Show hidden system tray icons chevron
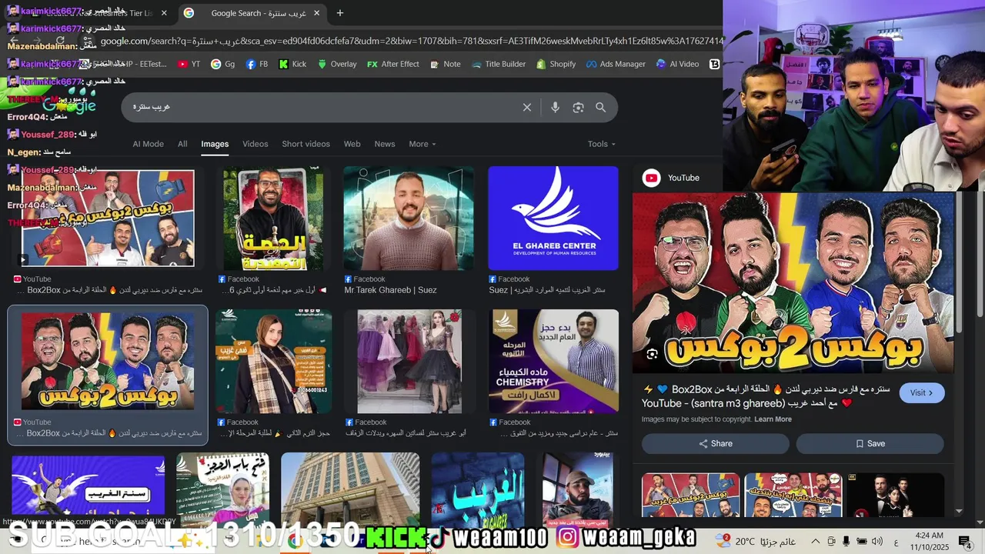The height and width of the screenshot is (554, 985). (x=816, y=541)
